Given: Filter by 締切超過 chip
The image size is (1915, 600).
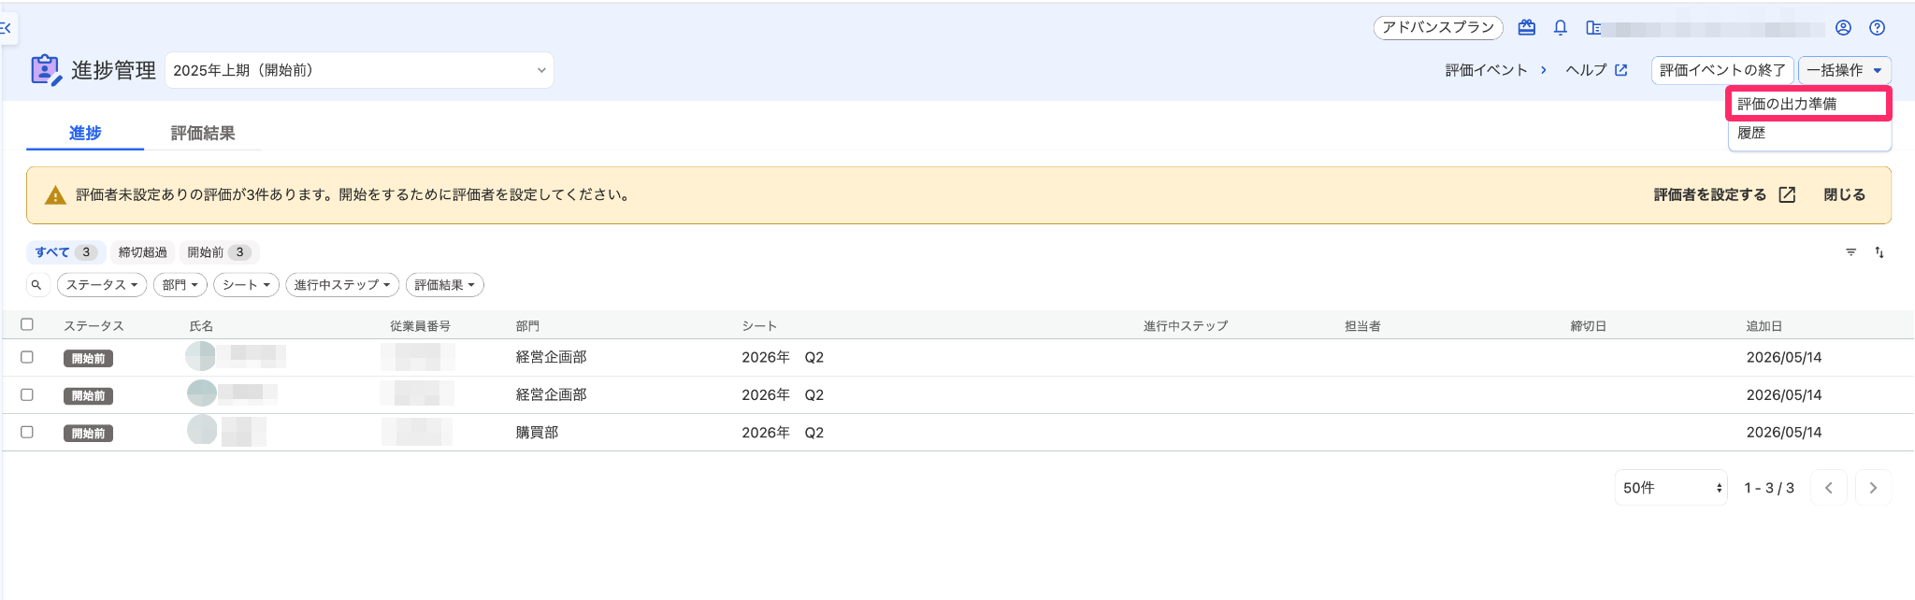Looking at the screenshot, I should pos(143,252).
